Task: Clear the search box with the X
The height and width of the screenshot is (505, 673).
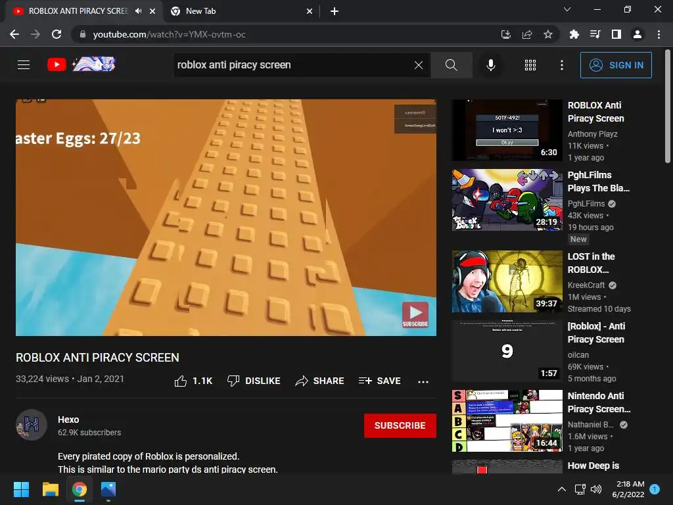Action: [419, 65]
